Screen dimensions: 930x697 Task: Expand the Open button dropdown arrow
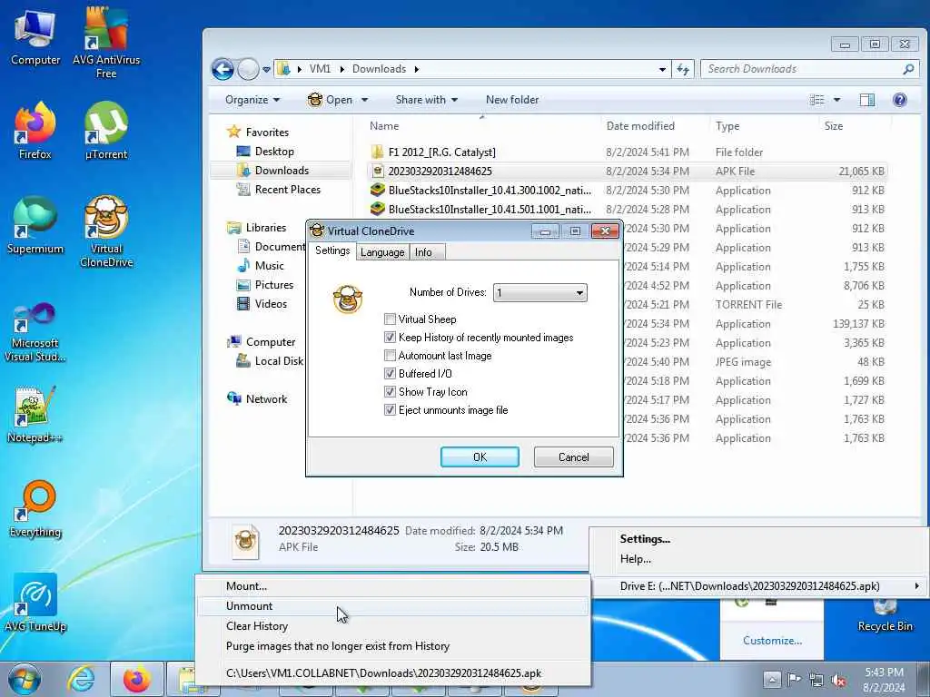point(365,100)
